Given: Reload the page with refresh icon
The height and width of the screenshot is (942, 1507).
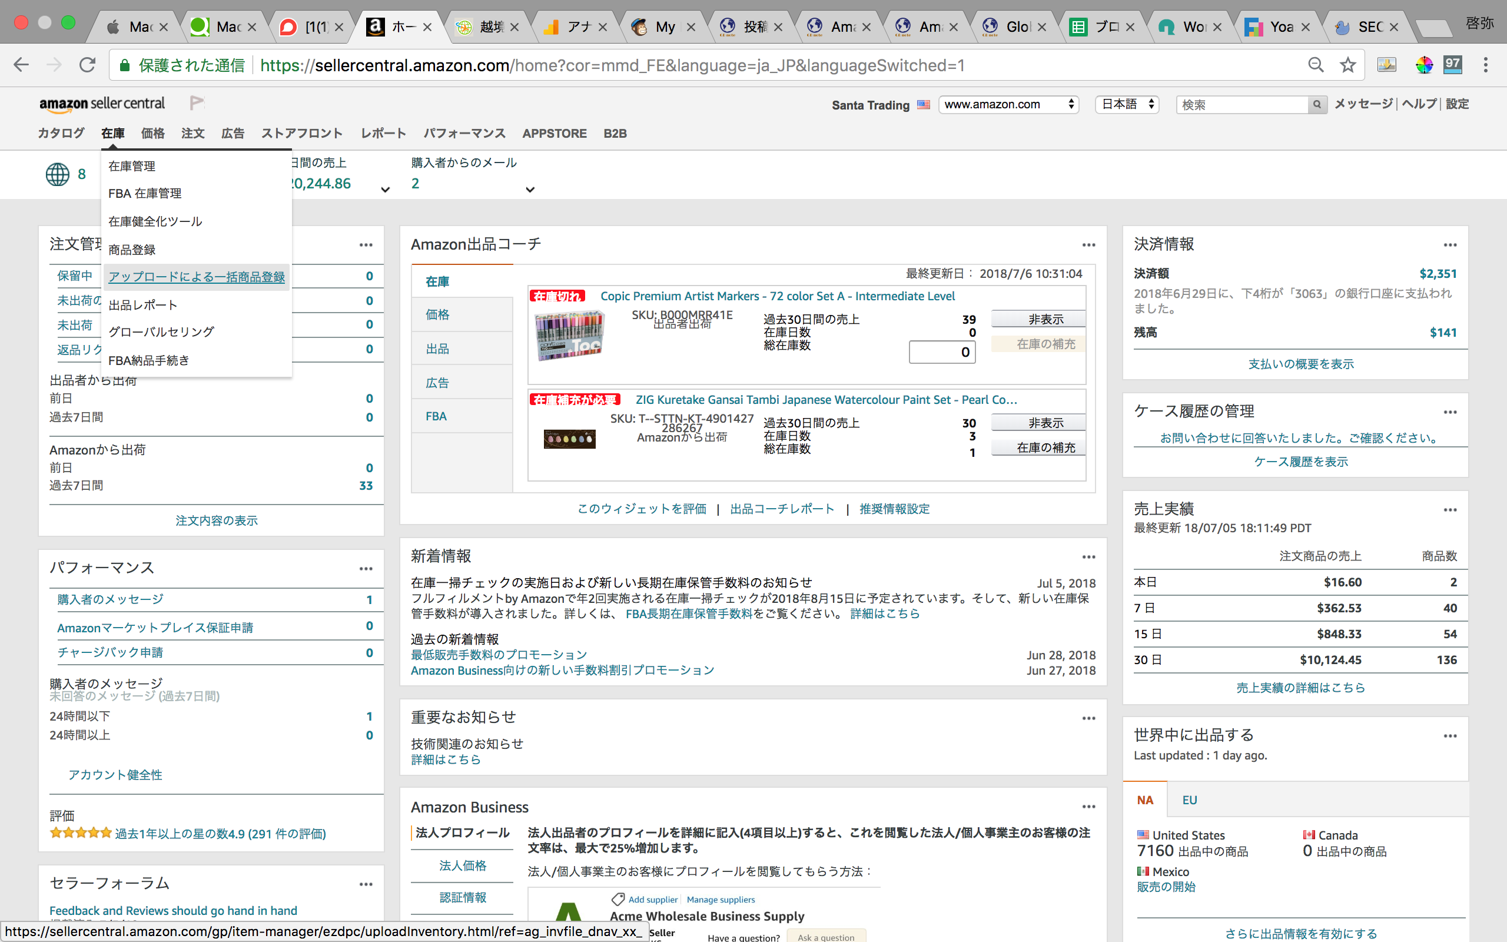Looking at the screenshot, I should 88,65.
